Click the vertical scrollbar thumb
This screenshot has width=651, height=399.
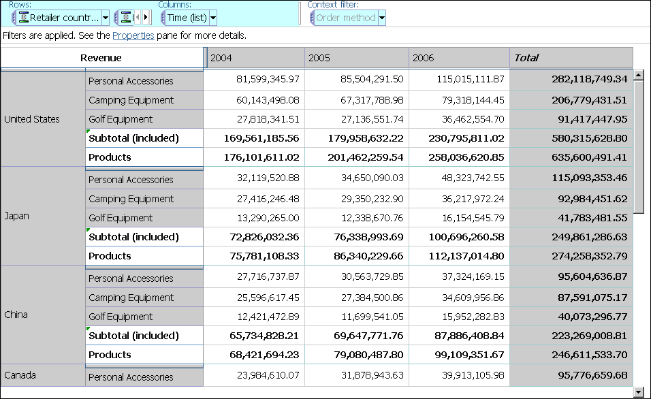tap(639, 146)
